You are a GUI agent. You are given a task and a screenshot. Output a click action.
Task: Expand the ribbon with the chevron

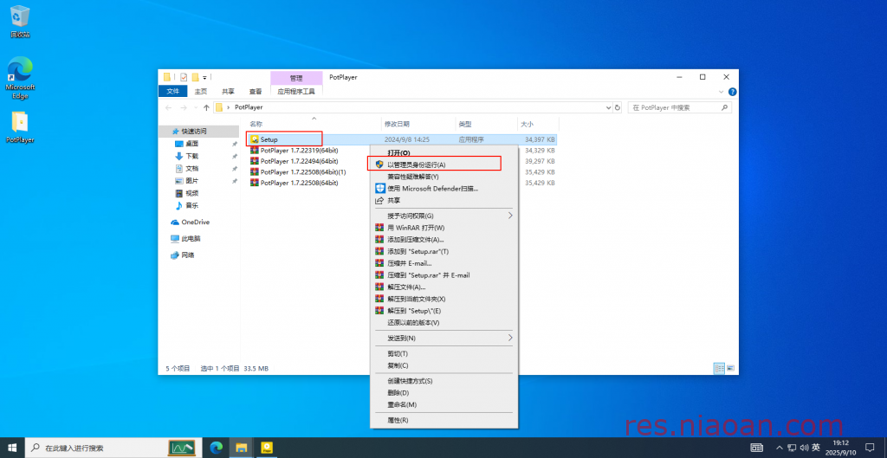(x=722, y=92)
